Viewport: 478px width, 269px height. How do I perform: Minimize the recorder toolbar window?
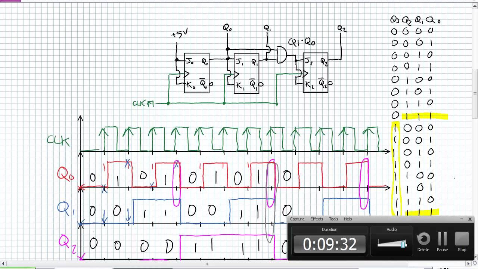tap(462, 219)
